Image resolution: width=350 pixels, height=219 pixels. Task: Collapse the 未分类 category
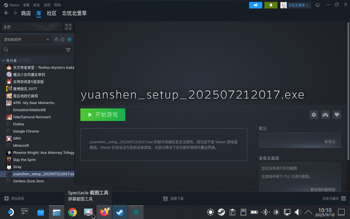point(4,60)
